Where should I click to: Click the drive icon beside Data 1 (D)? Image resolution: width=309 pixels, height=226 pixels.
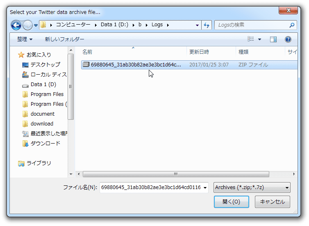click(25, 86)
